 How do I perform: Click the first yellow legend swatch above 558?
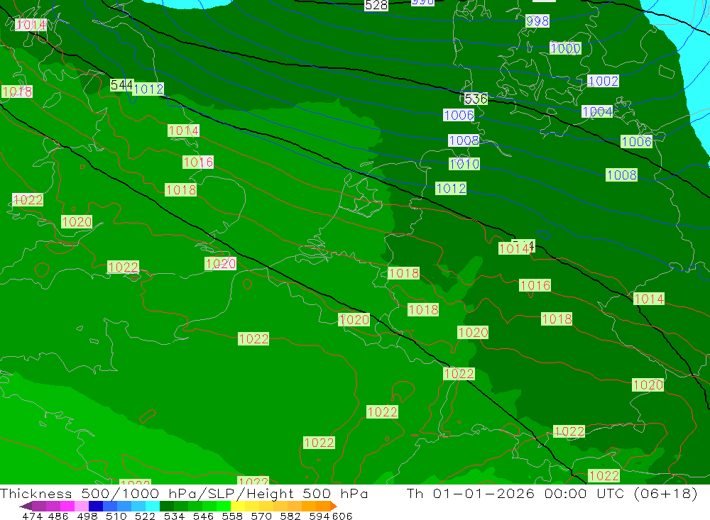238,506
